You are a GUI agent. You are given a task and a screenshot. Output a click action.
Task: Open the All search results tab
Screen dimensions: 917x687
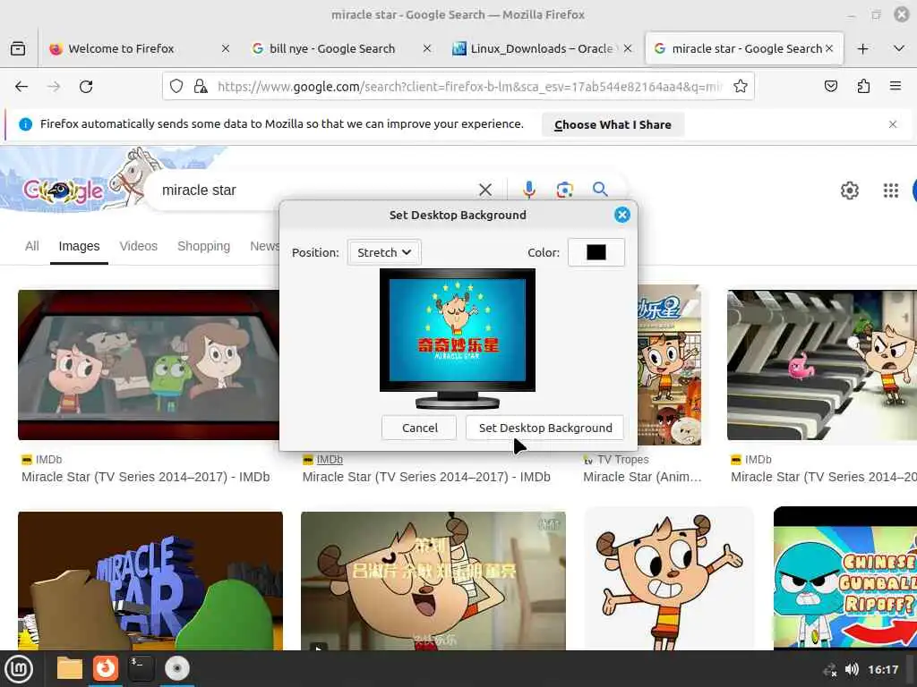[x=32, y=246]
